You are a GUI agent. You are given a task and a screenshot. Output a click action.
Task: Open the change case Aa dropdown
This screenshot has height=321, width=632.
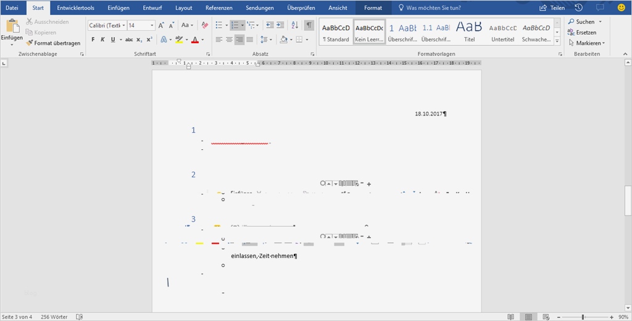(x=187, y=25)
